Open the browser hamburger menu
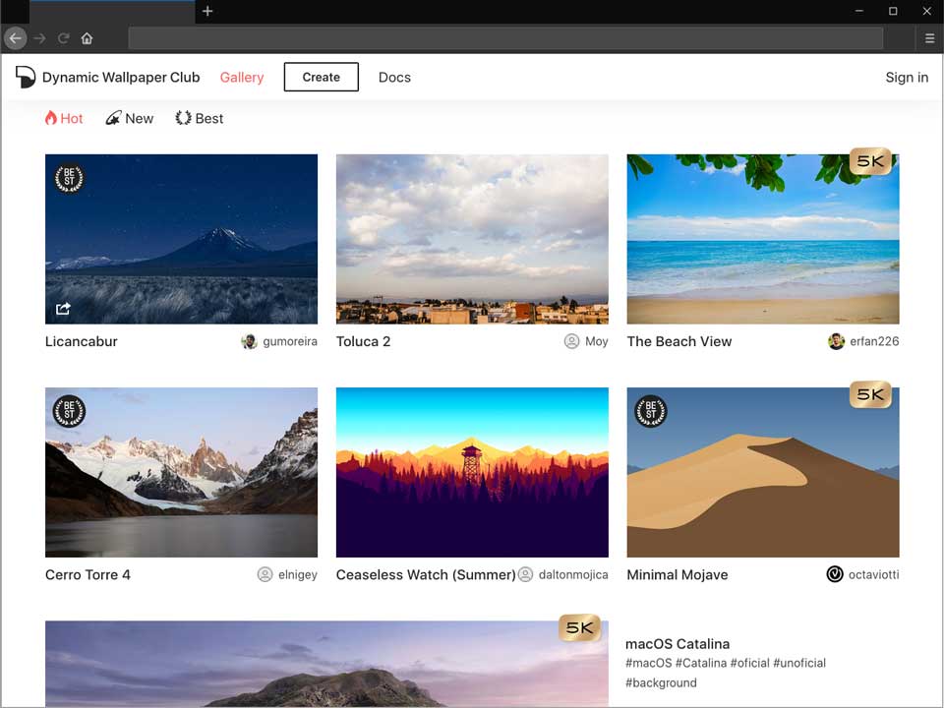Image resolution: width=944 pixels, height=708 pixels. tap(928, 38)
